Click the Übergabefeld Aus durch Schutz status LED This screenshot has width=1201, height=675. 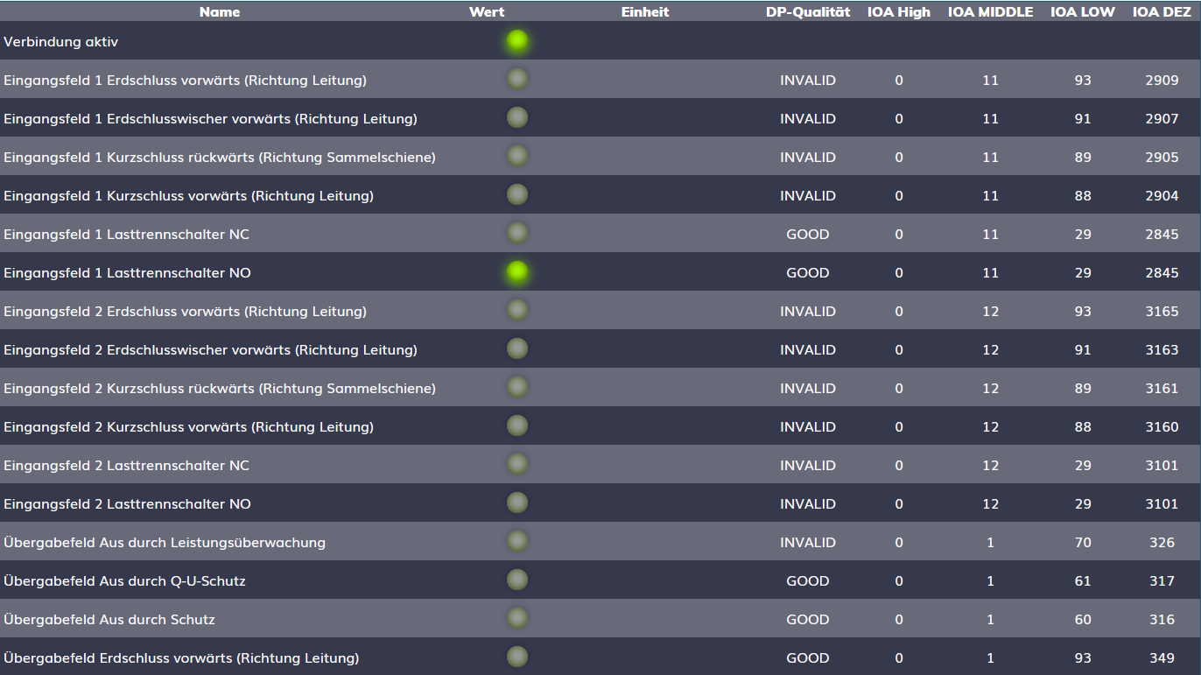pos(517,619)
